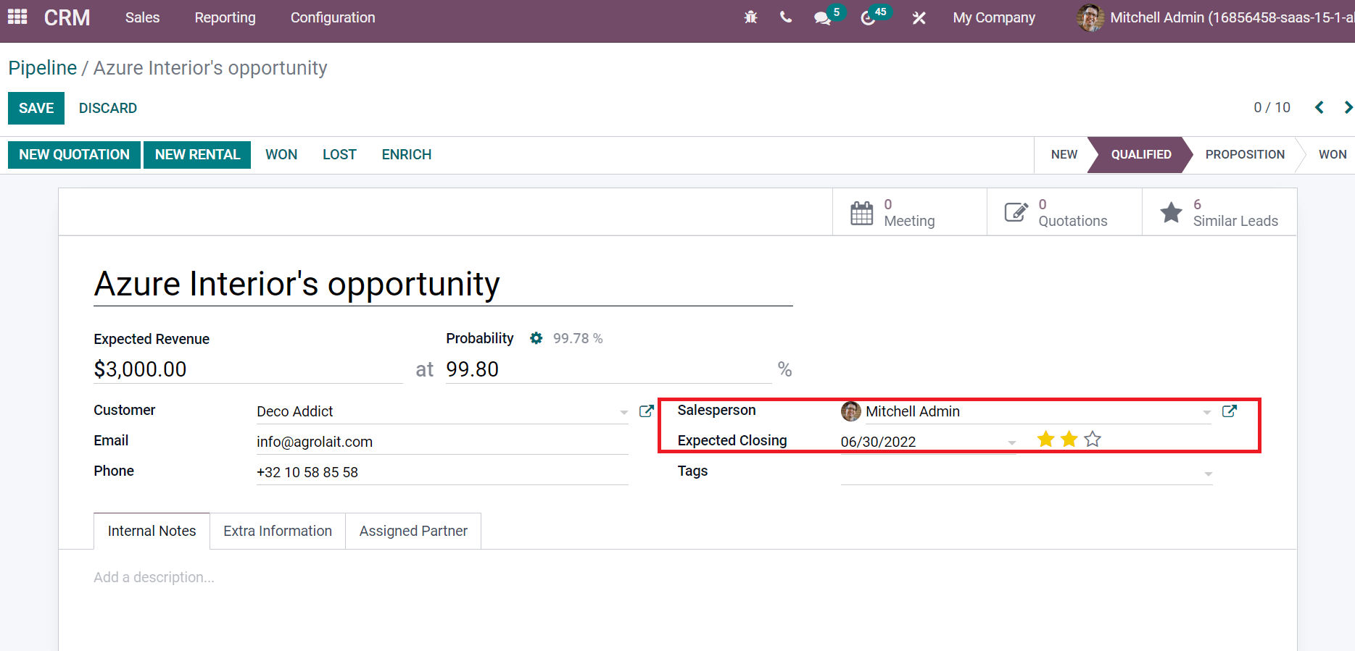Click the Phone number field
This screenshot has width=1355, height=651.
442,472
